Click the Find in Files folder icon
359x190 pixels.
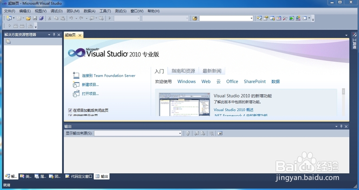click(x=195, y=18)
